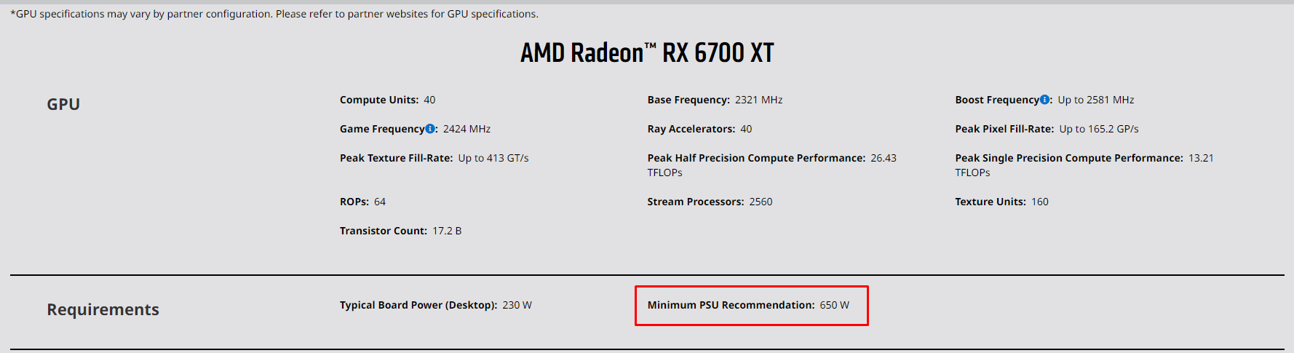Click the Compute Units label

(x=378, y=100)
